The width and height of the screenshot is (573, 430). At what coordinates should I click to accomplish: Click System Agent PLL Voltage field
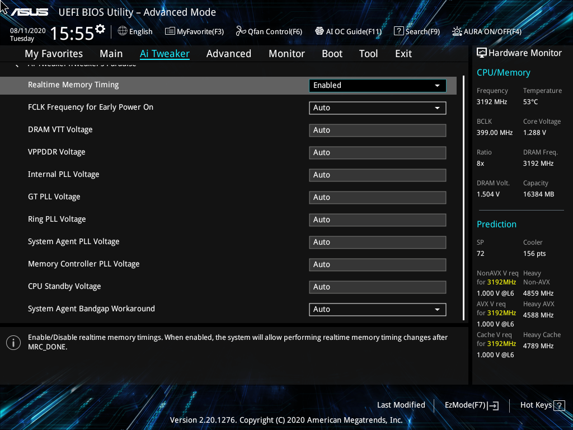pyautogui.click(x=378, y=242)
